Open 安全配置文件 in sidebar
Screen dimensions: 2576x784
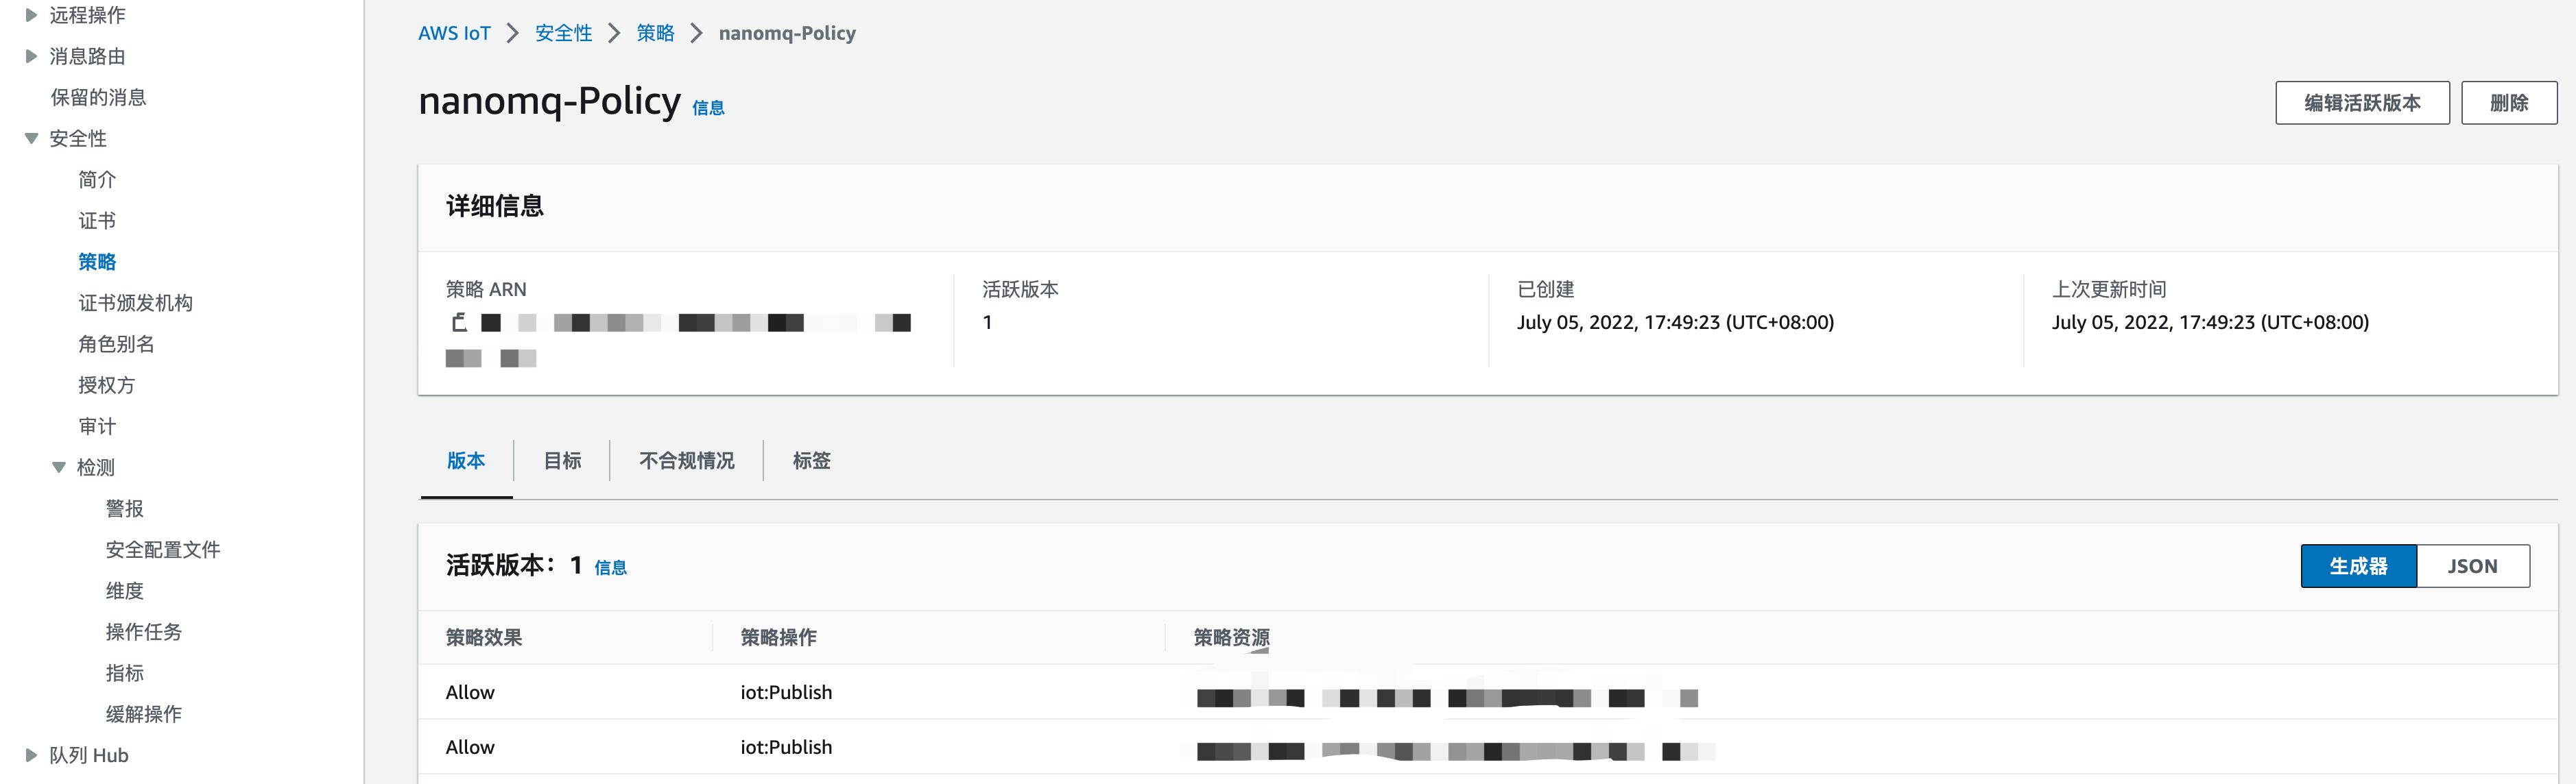162,550
